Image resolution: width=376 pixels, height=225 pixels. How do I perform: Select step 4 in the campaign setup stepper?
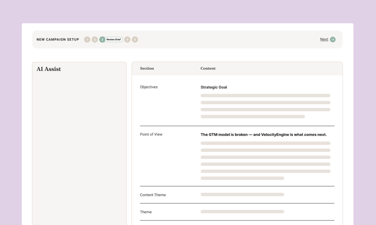pos(127,39)
